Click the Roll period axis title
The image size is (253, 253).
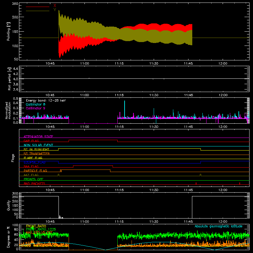[x=9, y=79]
